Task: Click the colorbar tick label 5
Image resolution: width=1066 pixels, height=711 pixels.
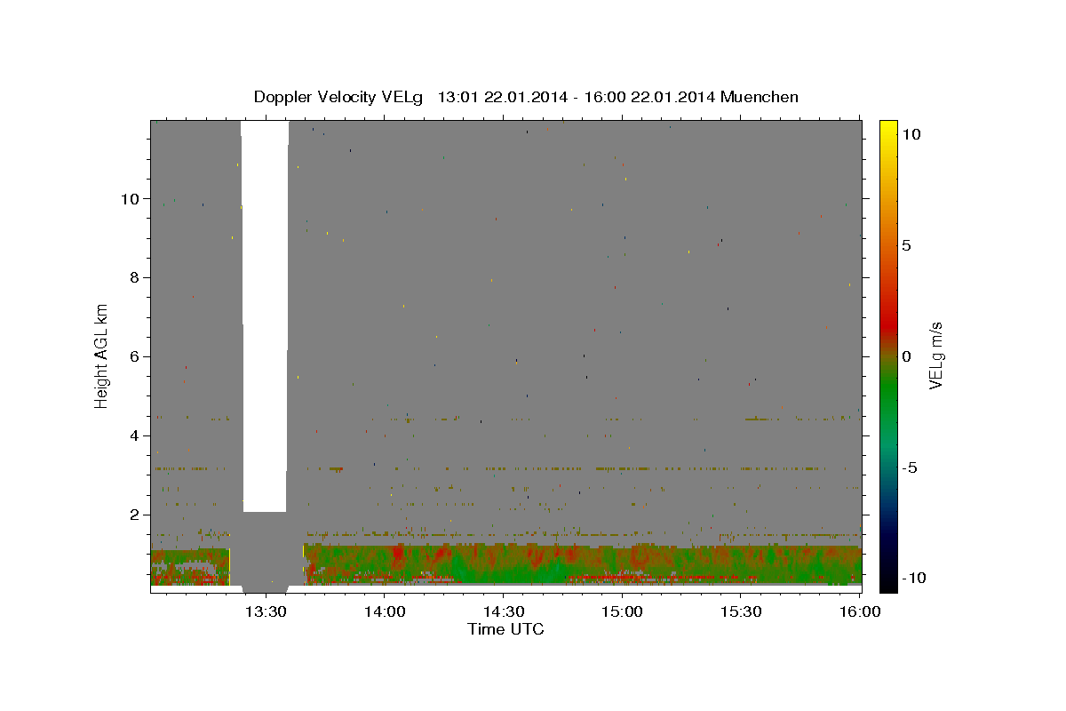Action: [x=906, y=245]
